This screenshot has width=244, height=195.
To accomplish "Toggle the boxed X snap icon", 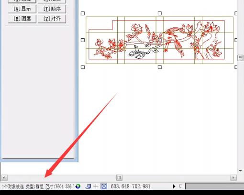I will pyautogui.click(x=104, y=186).
